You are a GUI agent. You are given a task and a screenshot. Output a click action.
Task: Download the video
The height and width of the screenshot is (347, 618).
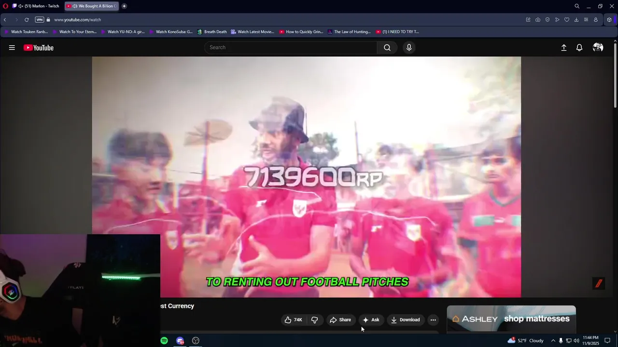(406, 320)
